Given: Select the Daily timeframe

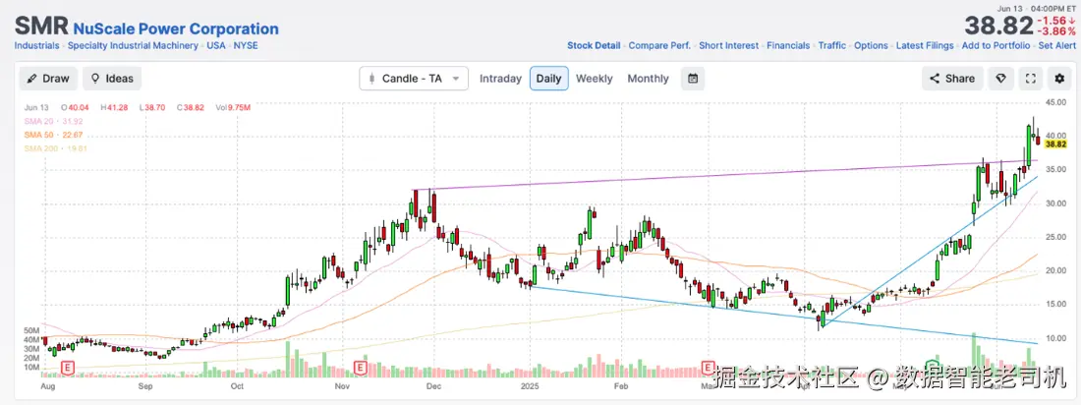Looking at the screenshot, I should pyautogui.click(x=548, y=78).
